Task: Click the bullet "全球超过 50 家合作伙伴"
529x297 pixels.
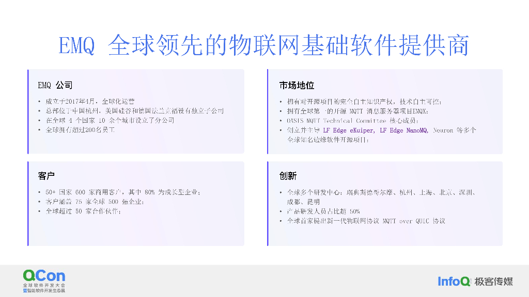Action: [x=83, y=211]
